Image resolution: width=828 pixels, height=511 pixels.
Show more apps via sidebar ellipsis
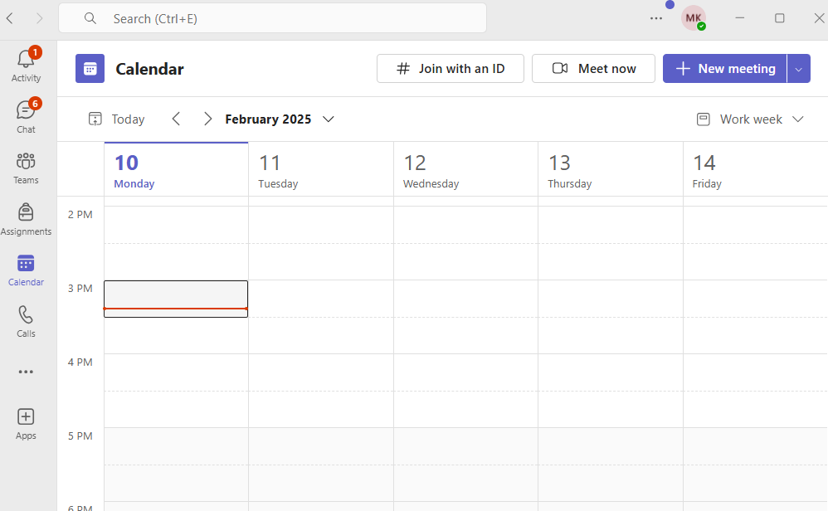(26, 372)
